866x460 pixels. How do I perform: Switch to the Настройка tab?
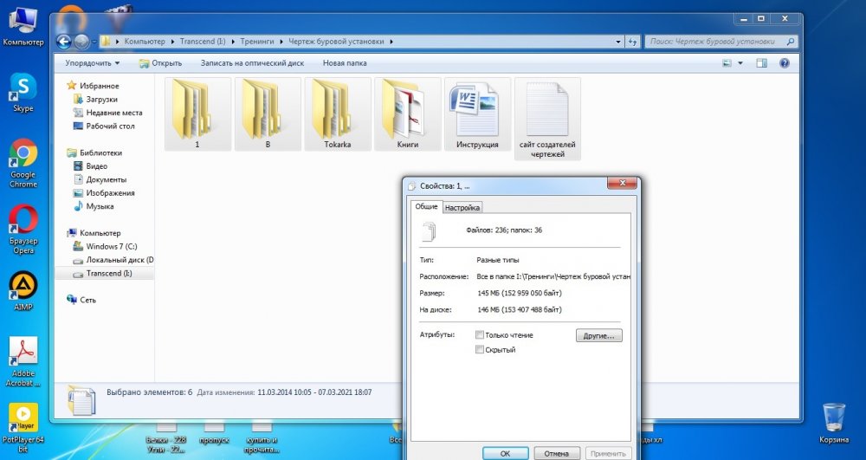click(462, 207)
